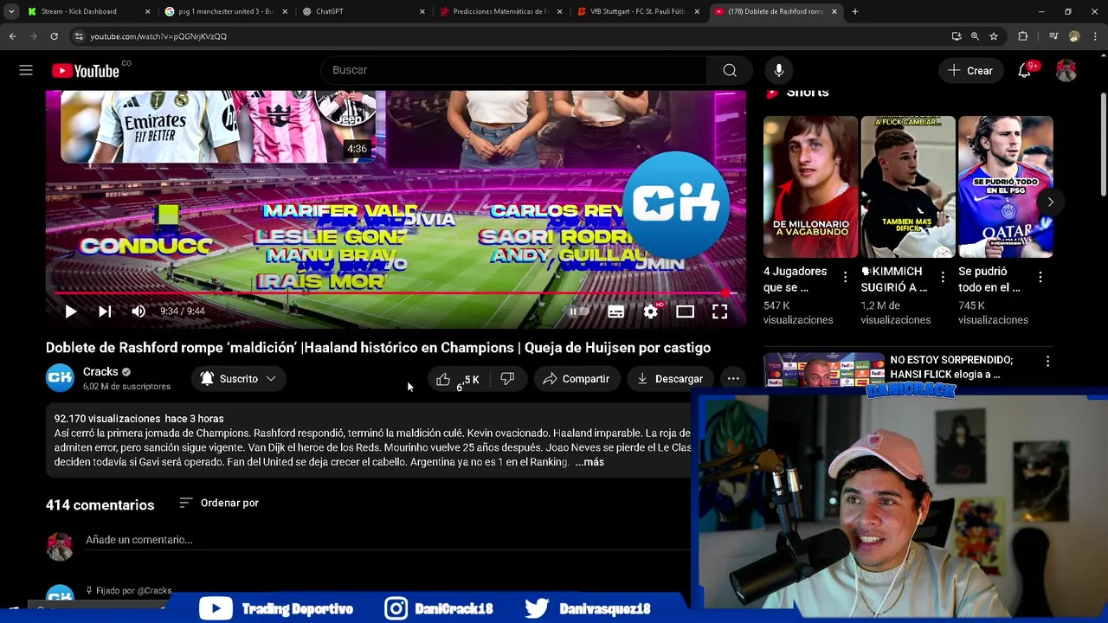Skip to the next video
The width and height of the screenshot is (1108, 623).
pos(105,311)
